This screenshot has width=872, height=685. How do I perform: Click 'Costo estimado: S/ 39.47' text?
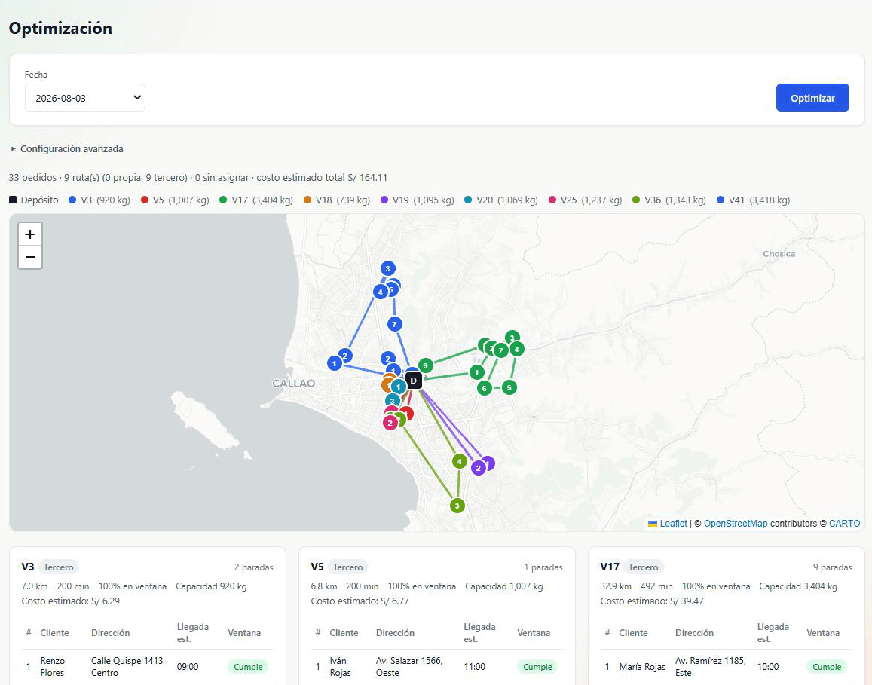pyautogui.click(x=652, y=601)
